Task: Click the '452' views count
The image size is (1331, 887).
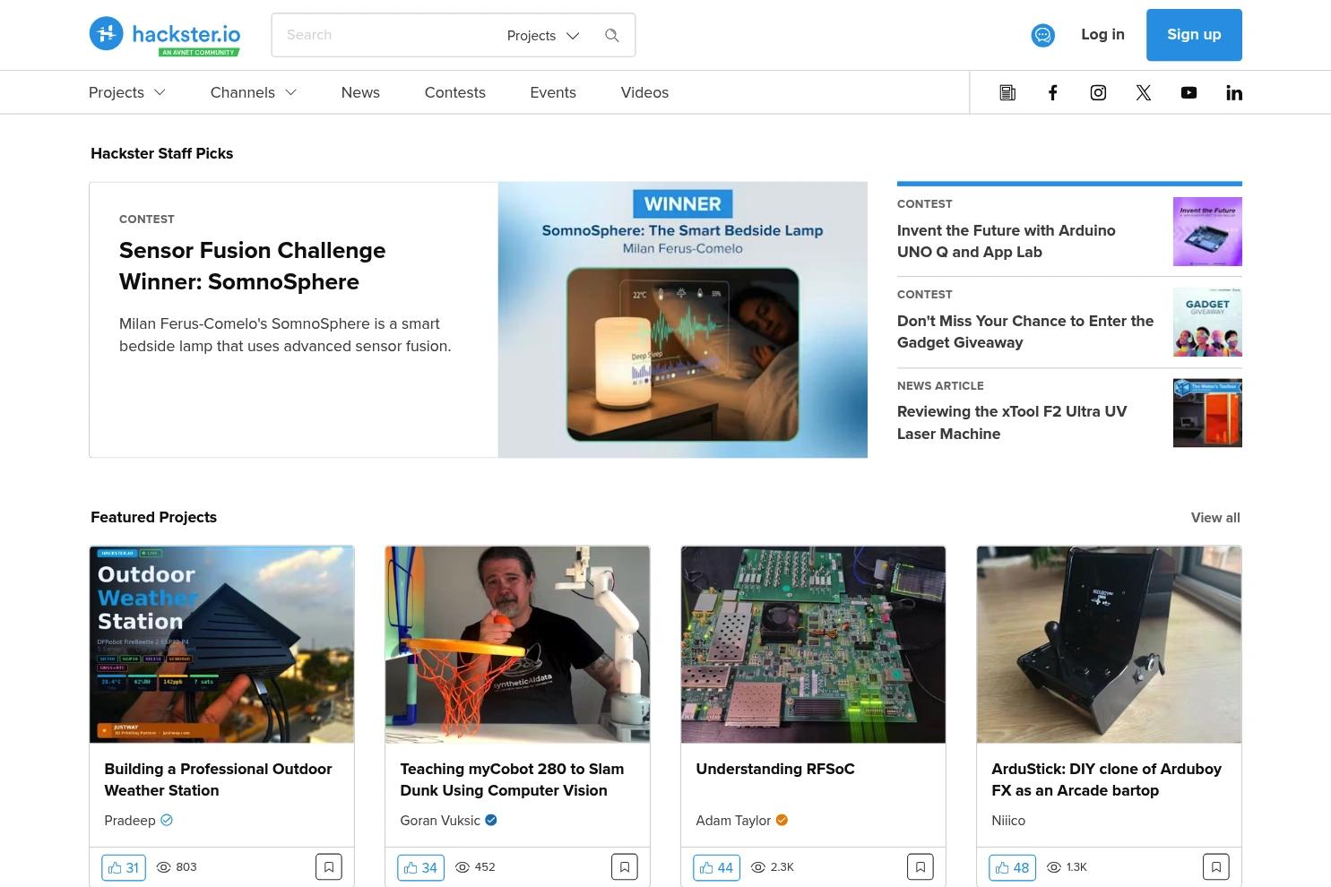Action: click(x=475, y=867)
